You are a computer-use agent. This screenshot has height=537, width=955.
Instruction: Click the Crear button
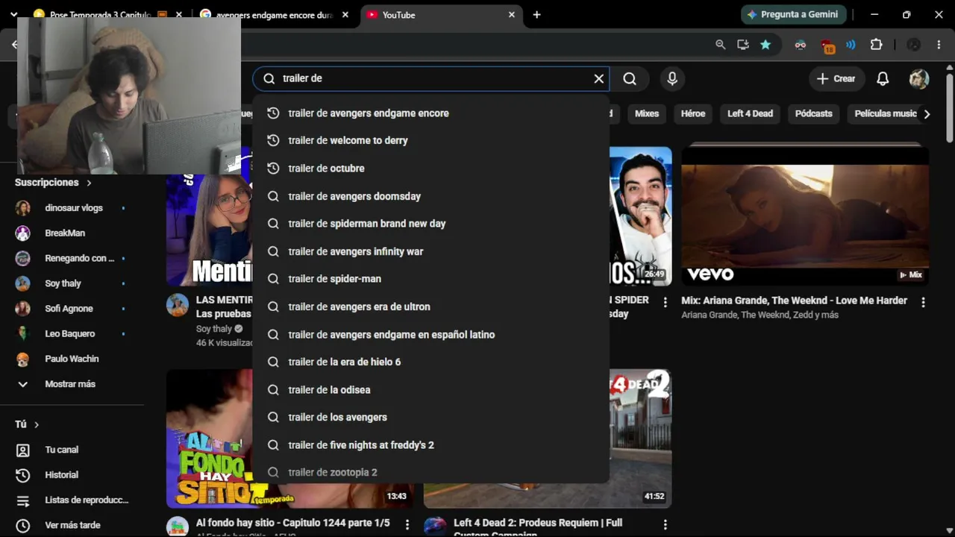point(836,78)
